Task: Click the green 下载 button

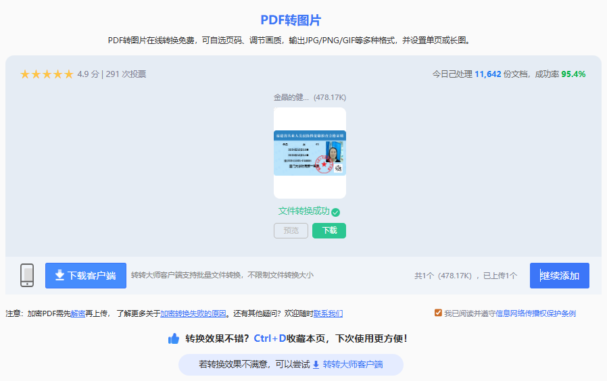Action: click(329, 230)
